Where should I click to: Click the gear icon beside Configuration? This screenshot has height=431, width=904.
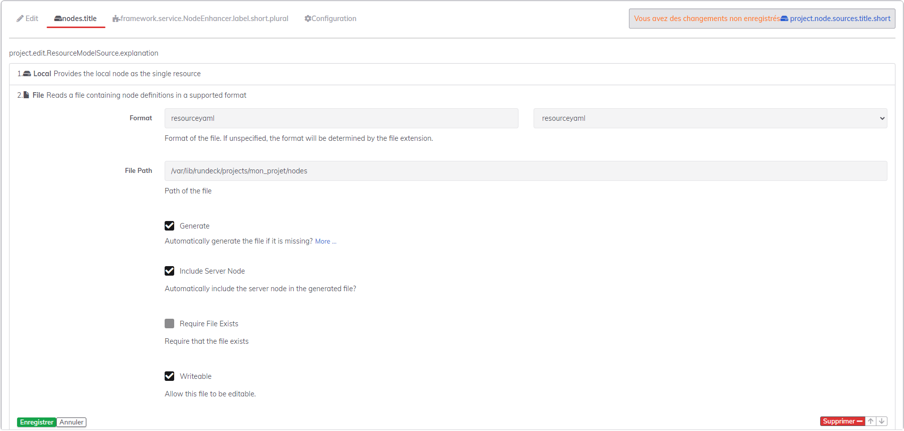point(308,19)
